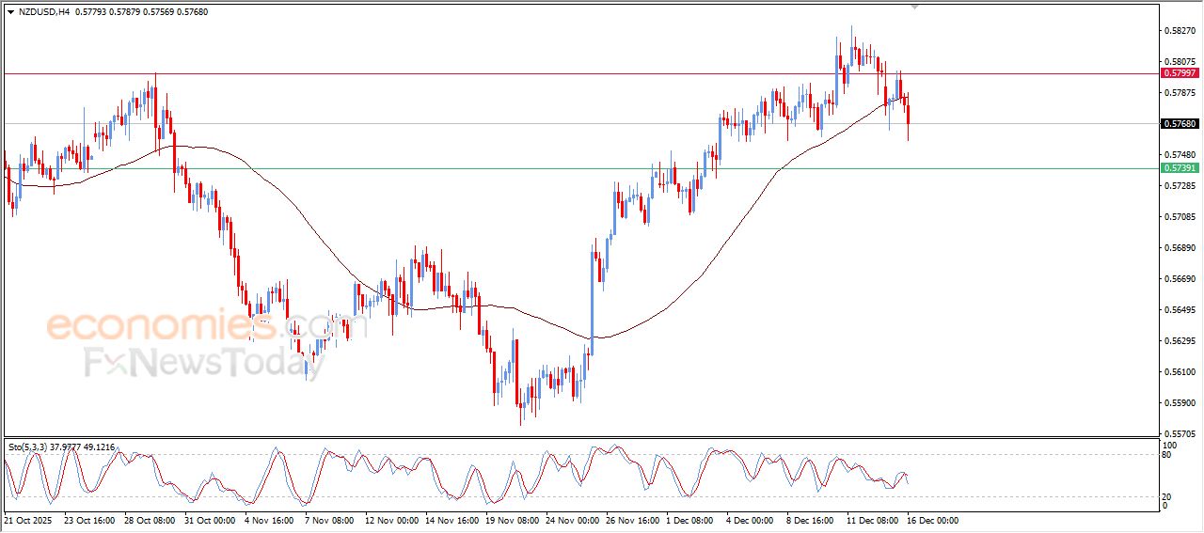Click the dropdown arrow beside NZDUSD,H4
Screen dimensions: 1204x533
(10, 12)
